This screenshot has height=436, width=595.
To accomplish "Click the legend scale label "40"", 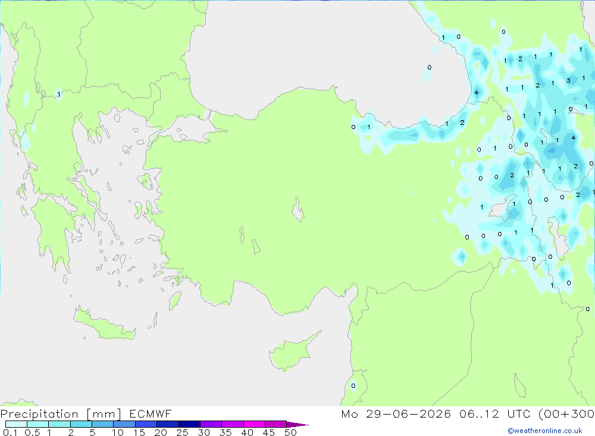I will click(247, 432).
